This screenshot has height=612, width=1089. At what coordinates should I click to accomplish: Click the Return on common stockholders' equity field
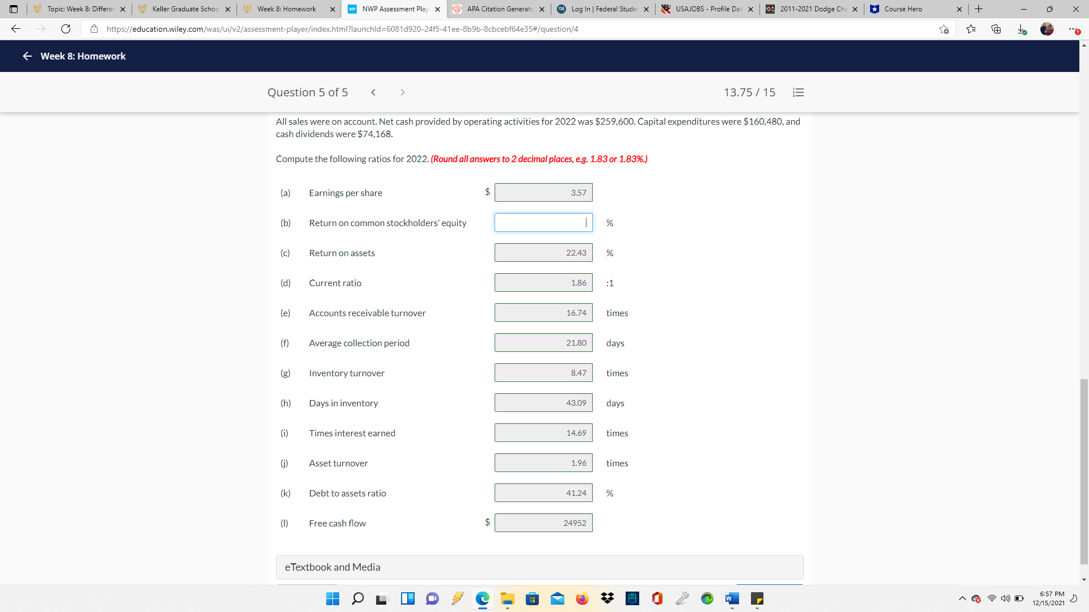543,222
